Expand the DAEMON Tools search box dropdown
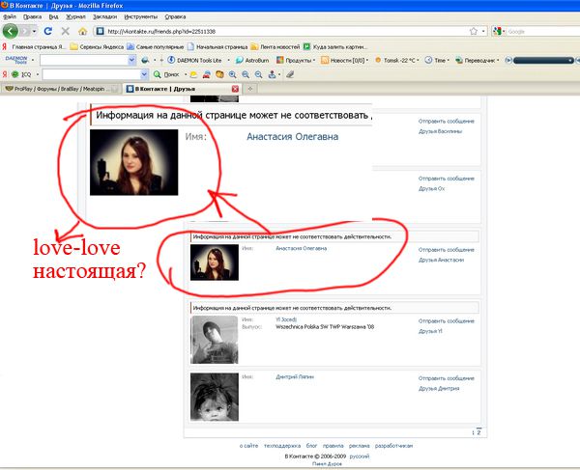Image resolution: width=580 pixels, height=470 pixels. [131, 60]
